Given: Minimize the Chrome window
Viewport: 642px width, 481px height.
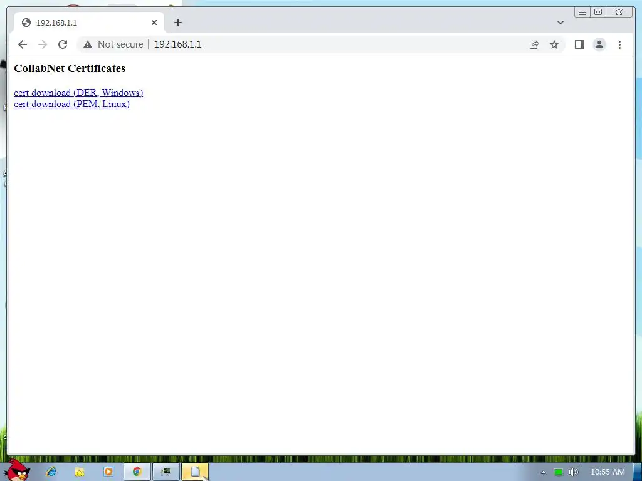Looking at the screenshot, I should 582,13.
